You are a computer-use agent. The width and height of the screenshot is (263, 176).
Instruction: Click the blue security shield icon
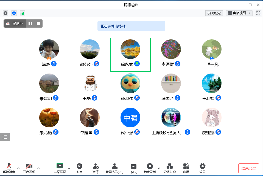[14, 13]
